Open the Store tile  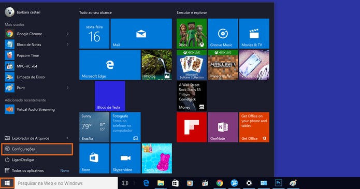[94, 158]
